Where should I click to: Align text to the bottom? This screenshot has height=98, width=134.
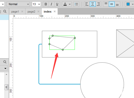(x=117, y=4)
